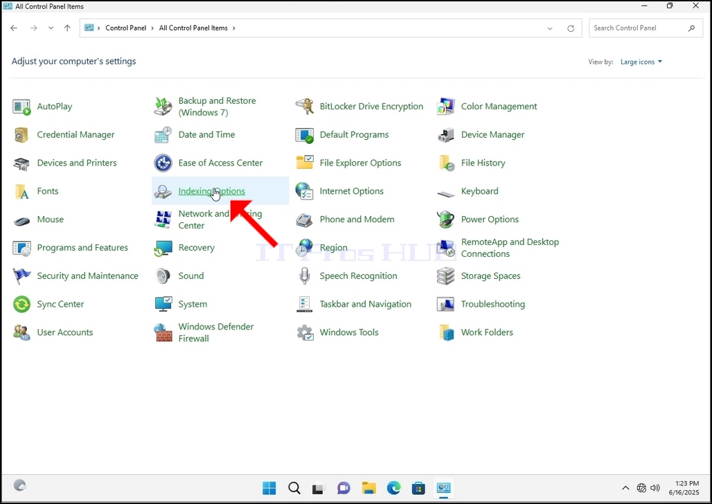Select the Control Panel breadcrumb

coord(126,28)
